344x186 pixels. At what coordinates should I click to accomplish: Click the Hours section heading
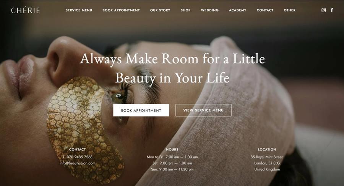click(x=172, y=149)
